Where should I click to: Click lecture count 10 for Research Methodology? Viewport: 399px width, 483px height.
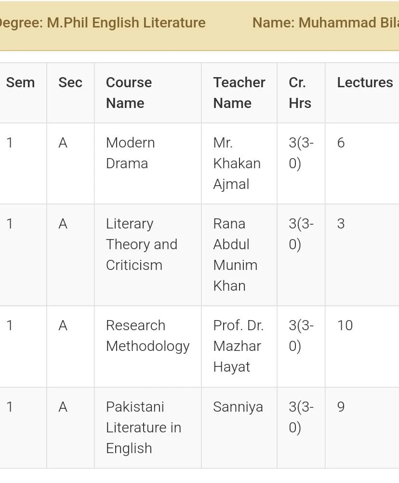point(345,325)
